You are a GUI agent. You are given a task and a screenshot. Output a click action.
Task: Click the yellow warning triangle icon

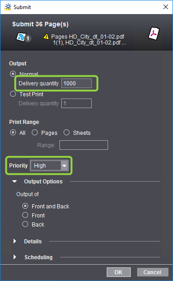tap(46, 37)
